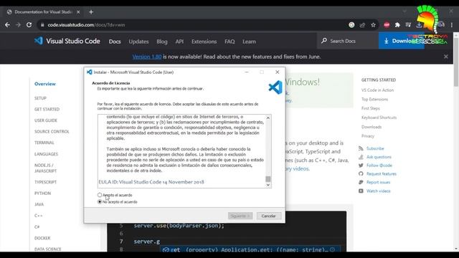Select Acepto el acuerdo radio button
The width and height of the screenshot is (459, 258).
pos(100,195)
